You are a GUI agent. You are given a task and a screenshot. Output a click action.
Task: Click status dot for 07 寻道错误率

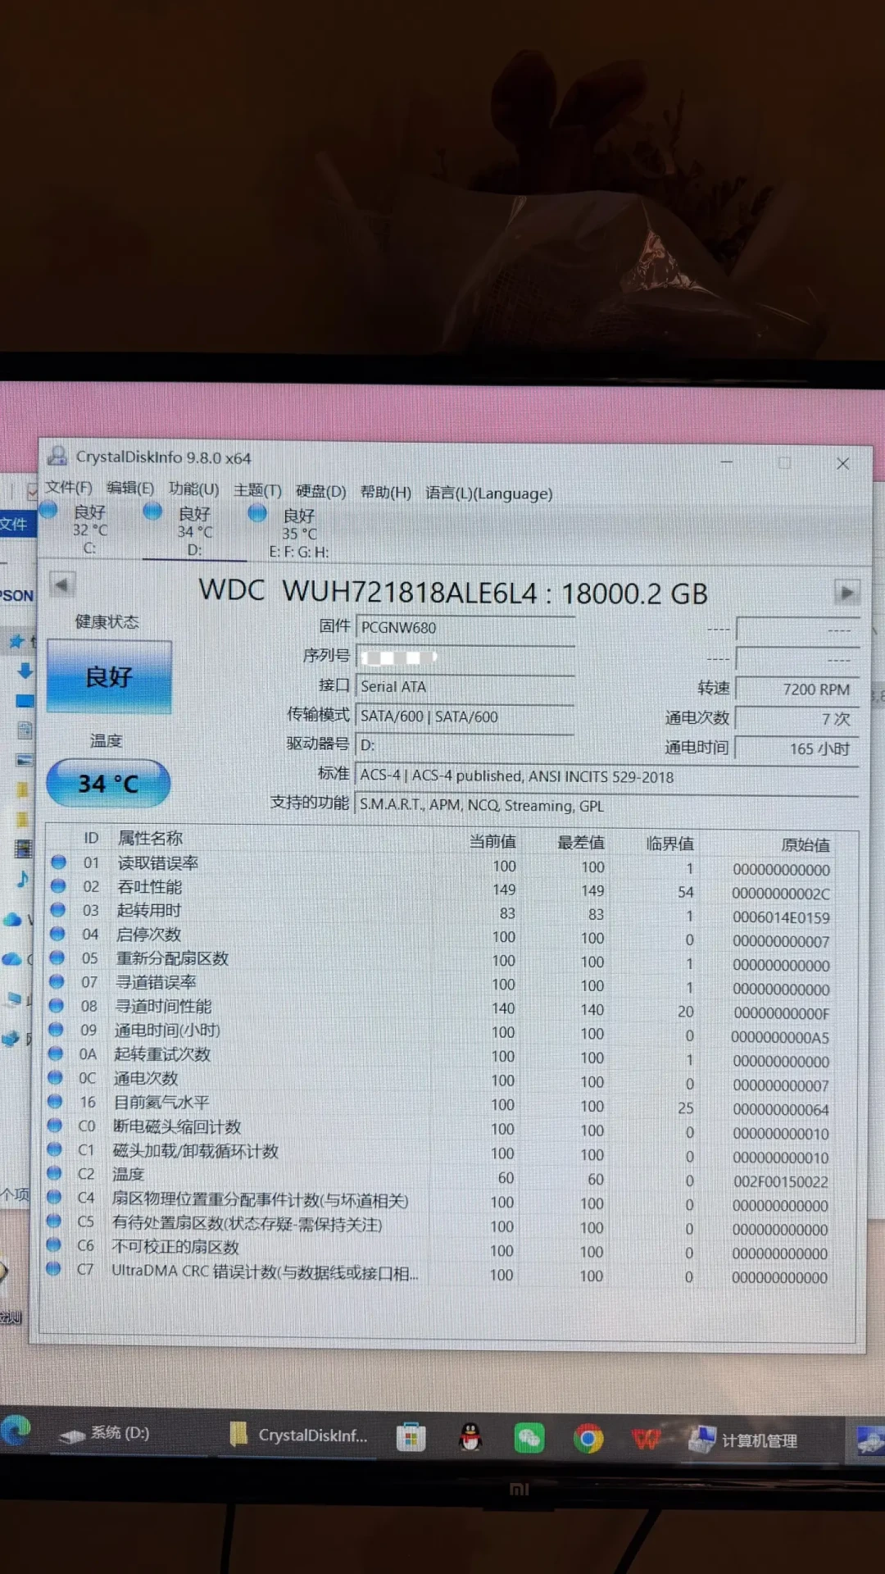pyautogui.click(x=57, y=980)
